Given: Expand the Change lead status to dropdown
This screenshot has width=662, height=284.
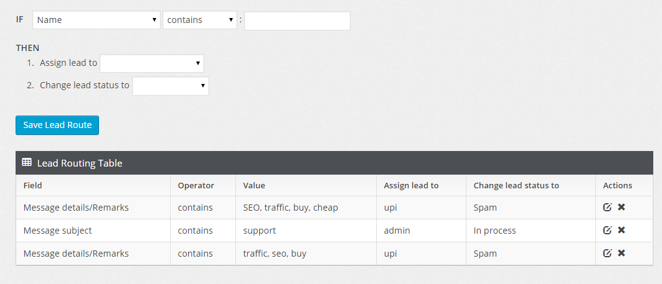Looking at the screenshot, I should point(171,86).
